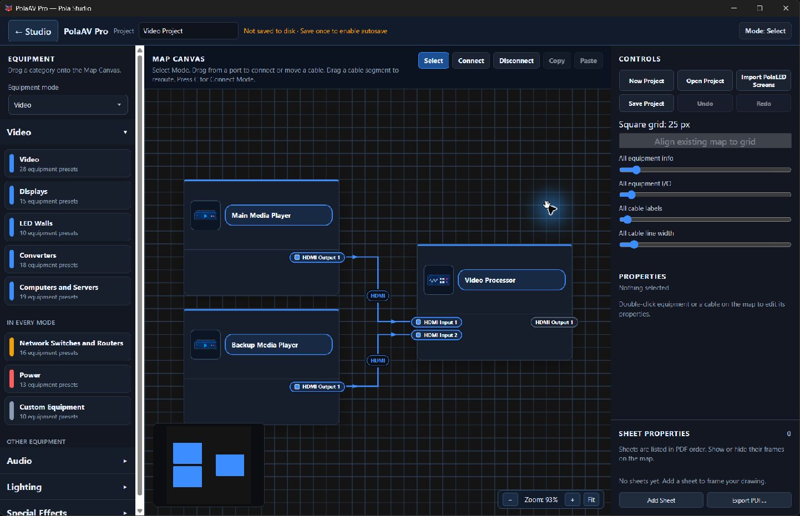Click the canvas minimap thumbnail
The height and width of the screenshot is (516, 800).
209,465
